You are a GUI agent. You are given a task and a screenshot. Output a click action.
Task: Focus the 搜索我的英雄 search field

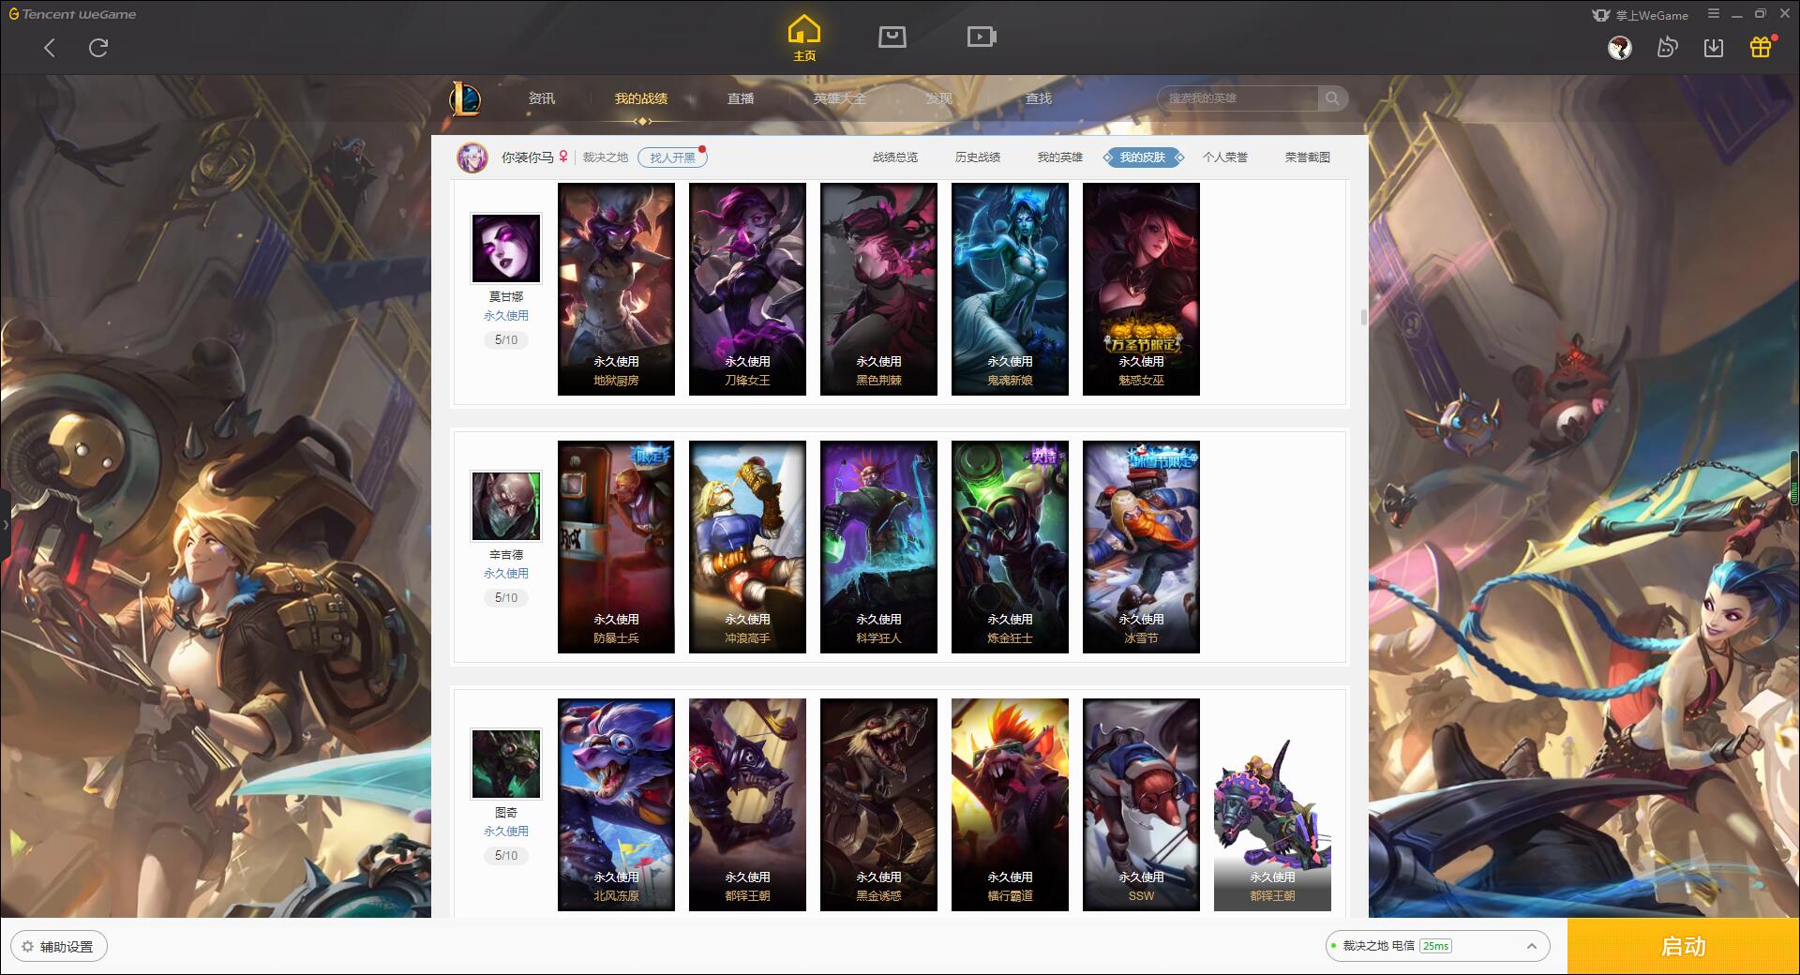(x=1239, y=98)
